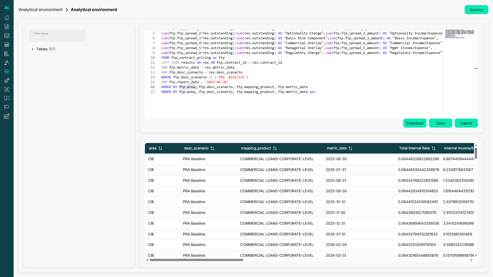Open the report document with pie chart icon
493x277 pixels.
[7, 27]
